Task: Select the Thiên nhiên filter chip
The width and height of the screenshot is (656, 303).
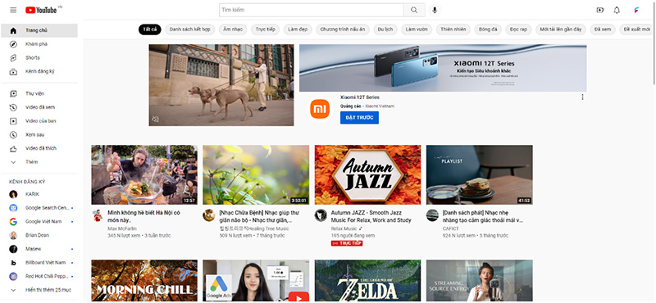Action: [453, 29]
